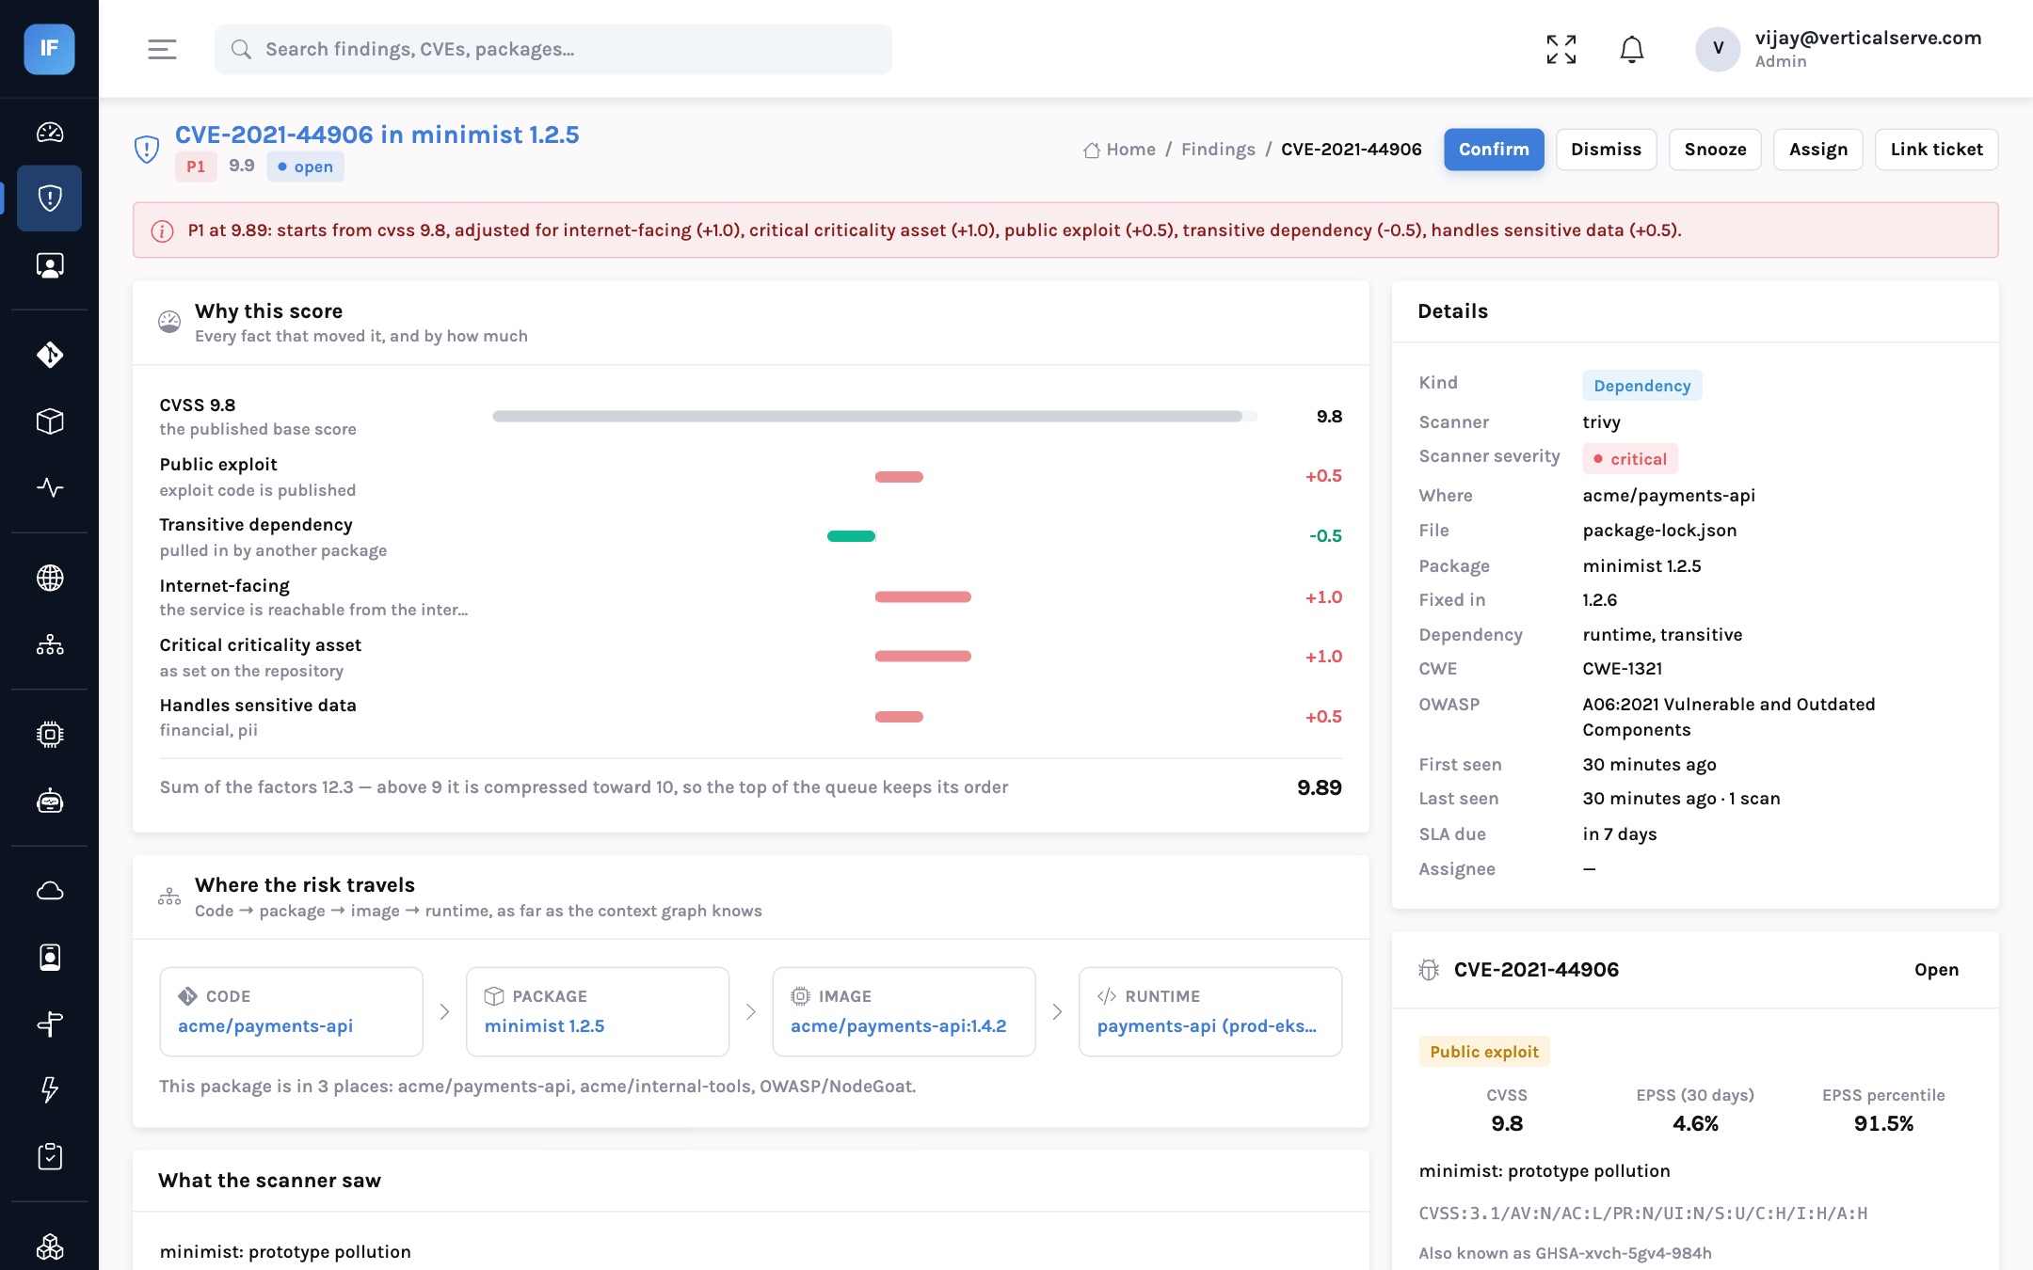Open the robot assistant icon in sidebar

pos(50,802)
